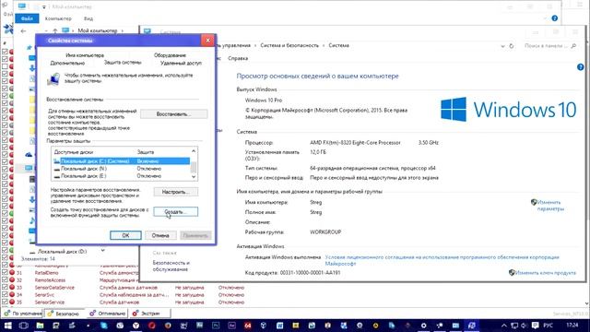Click Система и безопасность in breadcrumb

coord(289,45)
